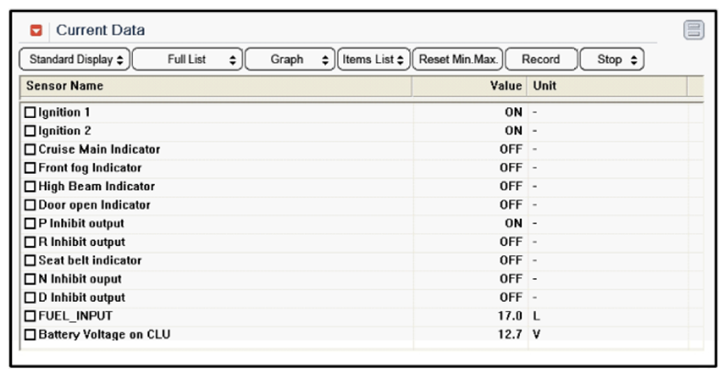Check the FUEL_INPUT checkbox
This screenshot has height=377, width=727.
click(x=30, y=317)
